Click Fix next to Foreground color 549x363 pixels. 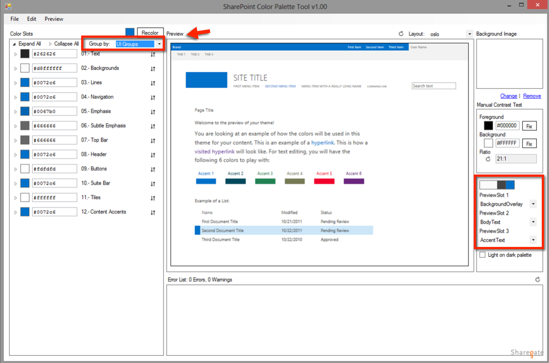coord(529,126)
